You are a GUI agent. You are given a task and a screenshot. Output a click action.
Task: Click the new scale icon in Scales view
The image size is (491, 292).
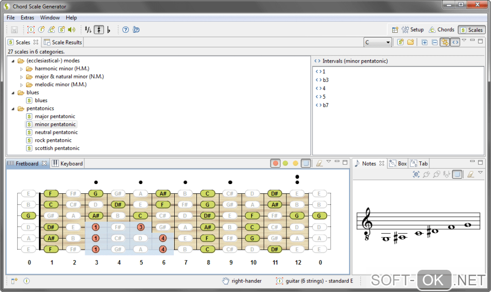[400, 42]
